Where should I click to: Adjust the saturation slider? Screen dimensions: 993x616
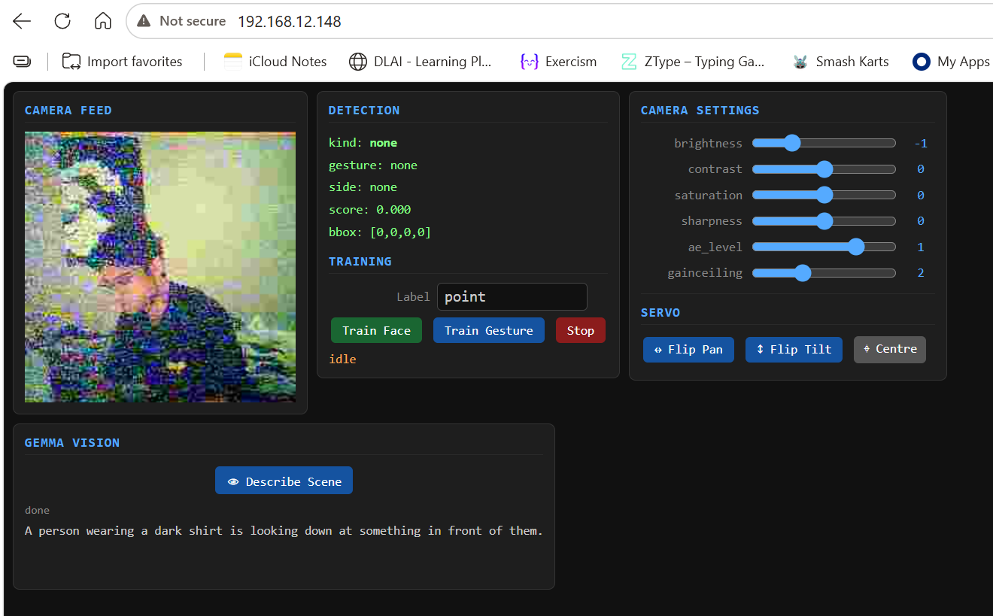point(824,195)
